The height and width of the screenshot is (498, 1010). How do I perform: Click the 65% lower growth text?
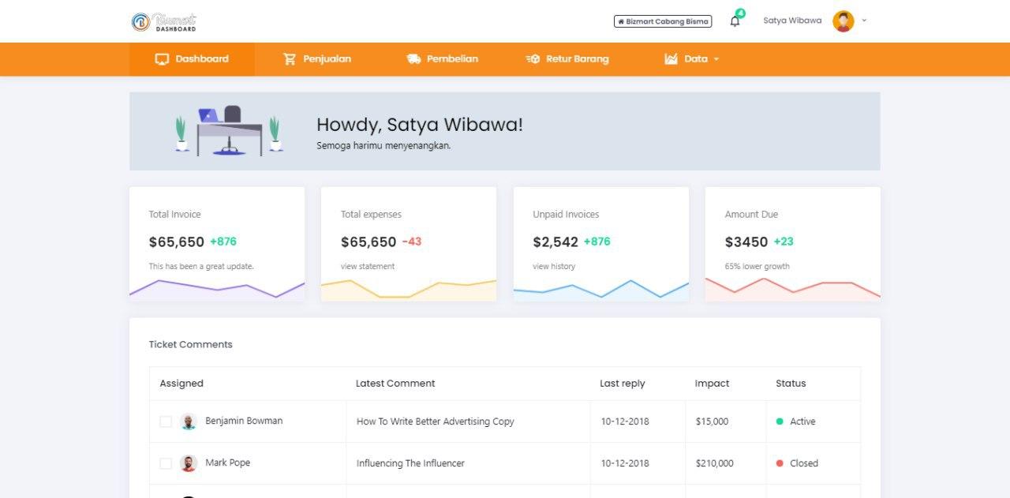tap(757, 266)
